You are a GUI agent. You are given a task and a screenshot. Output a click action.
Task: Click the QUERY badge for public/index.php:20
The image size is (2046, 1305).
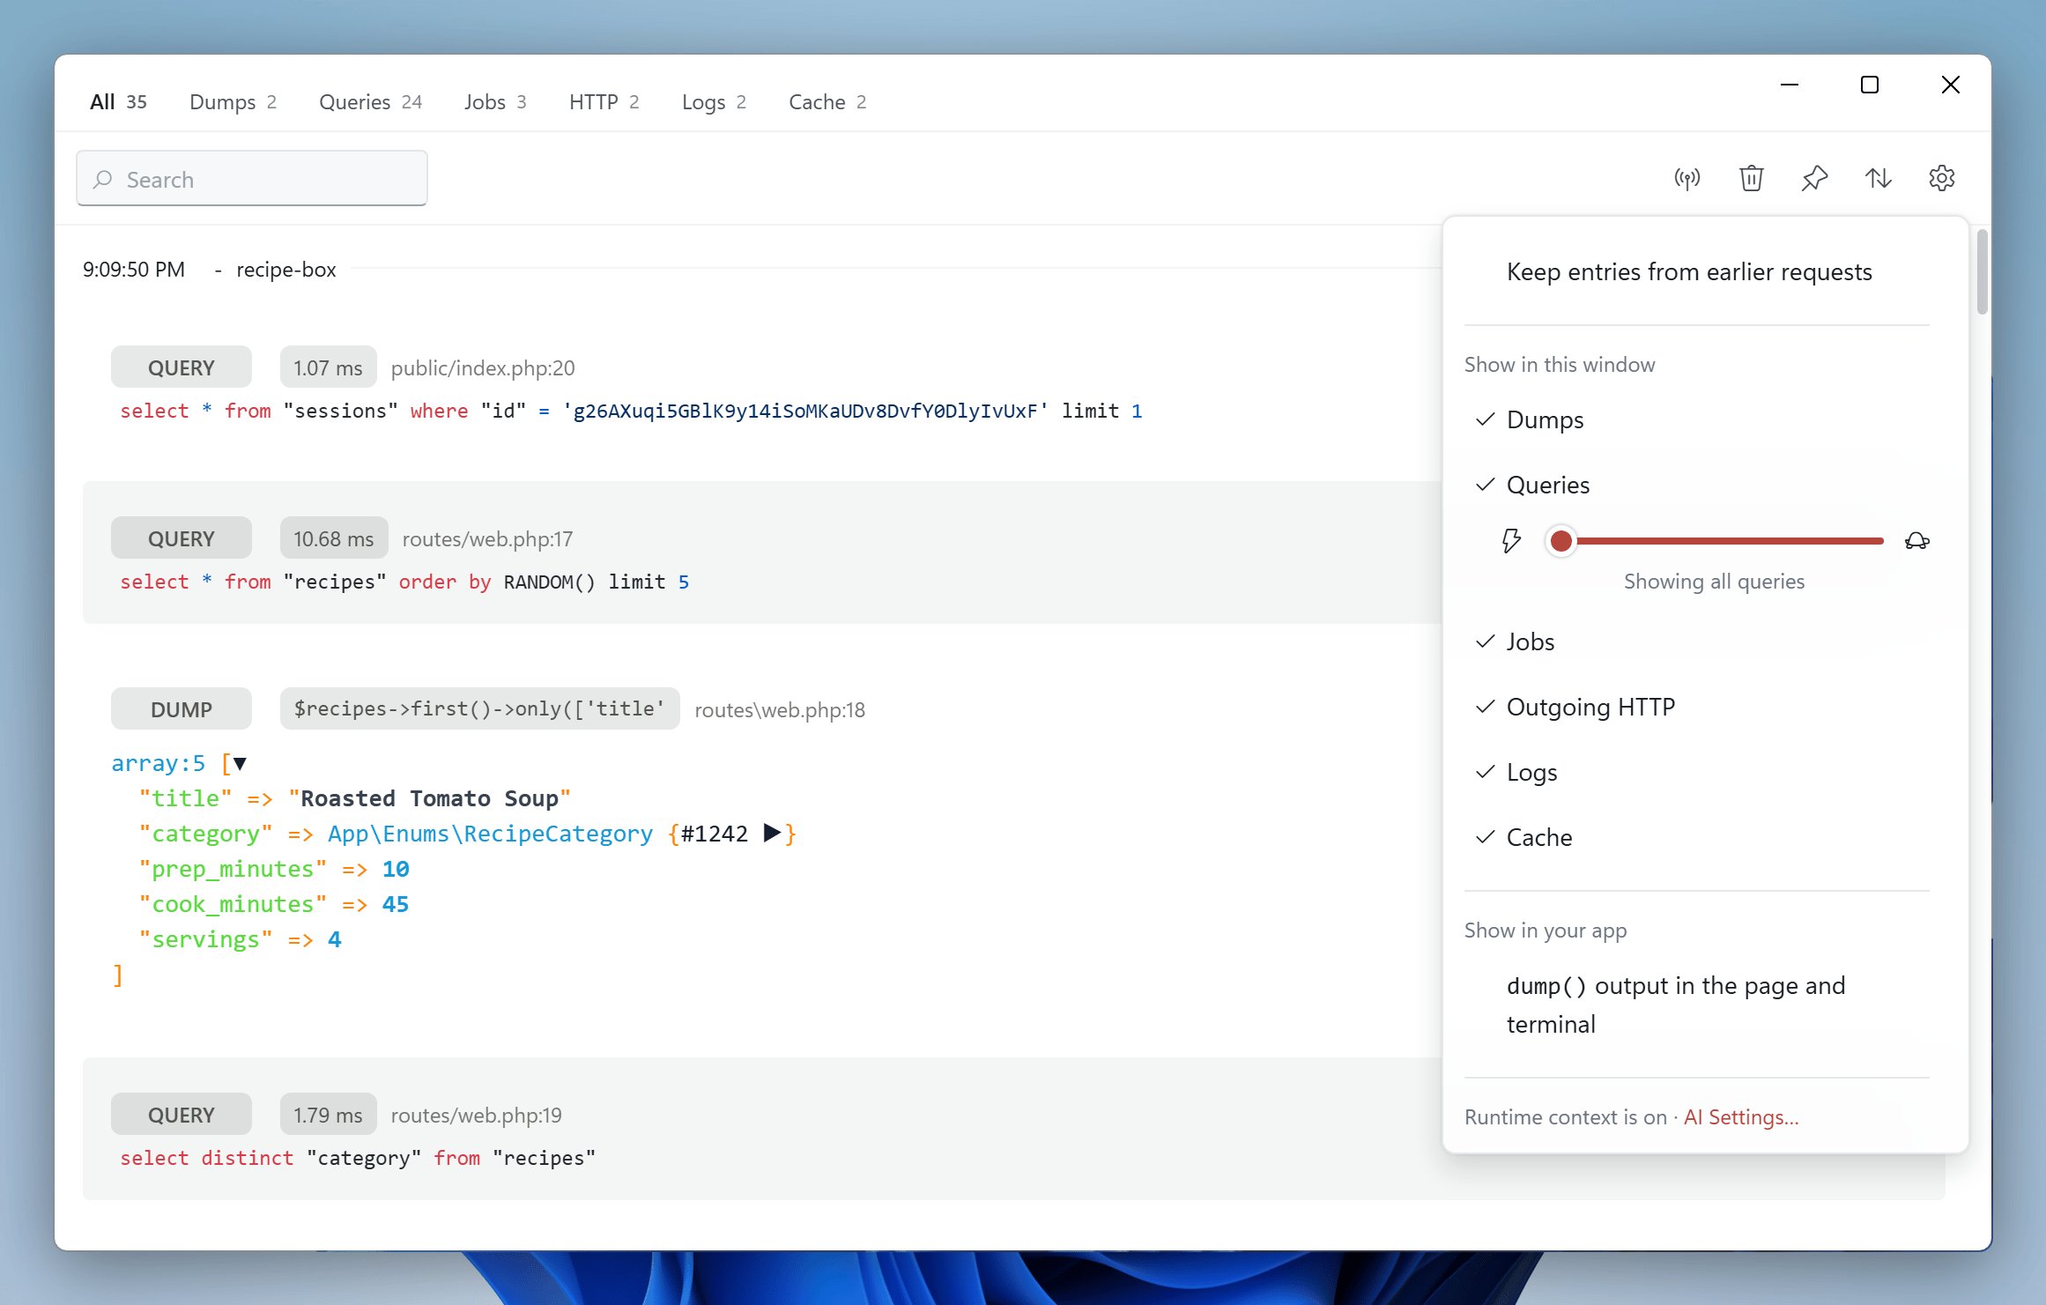click(x=182, y=367)
